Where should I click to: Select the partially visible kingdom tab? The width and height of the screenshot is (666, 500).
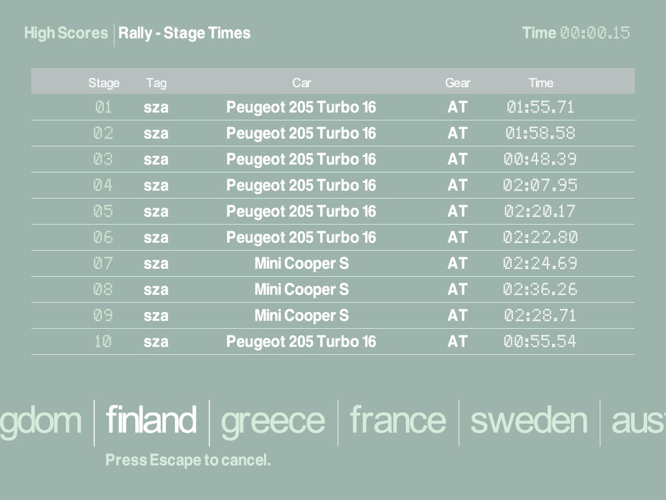pos(41,421)
